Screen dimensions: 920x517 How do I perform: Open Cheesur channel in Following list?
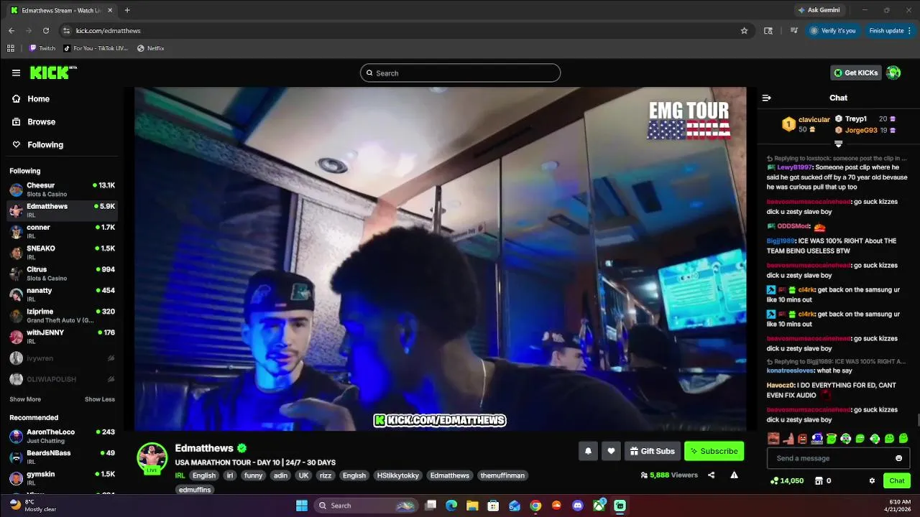(61, 190)
